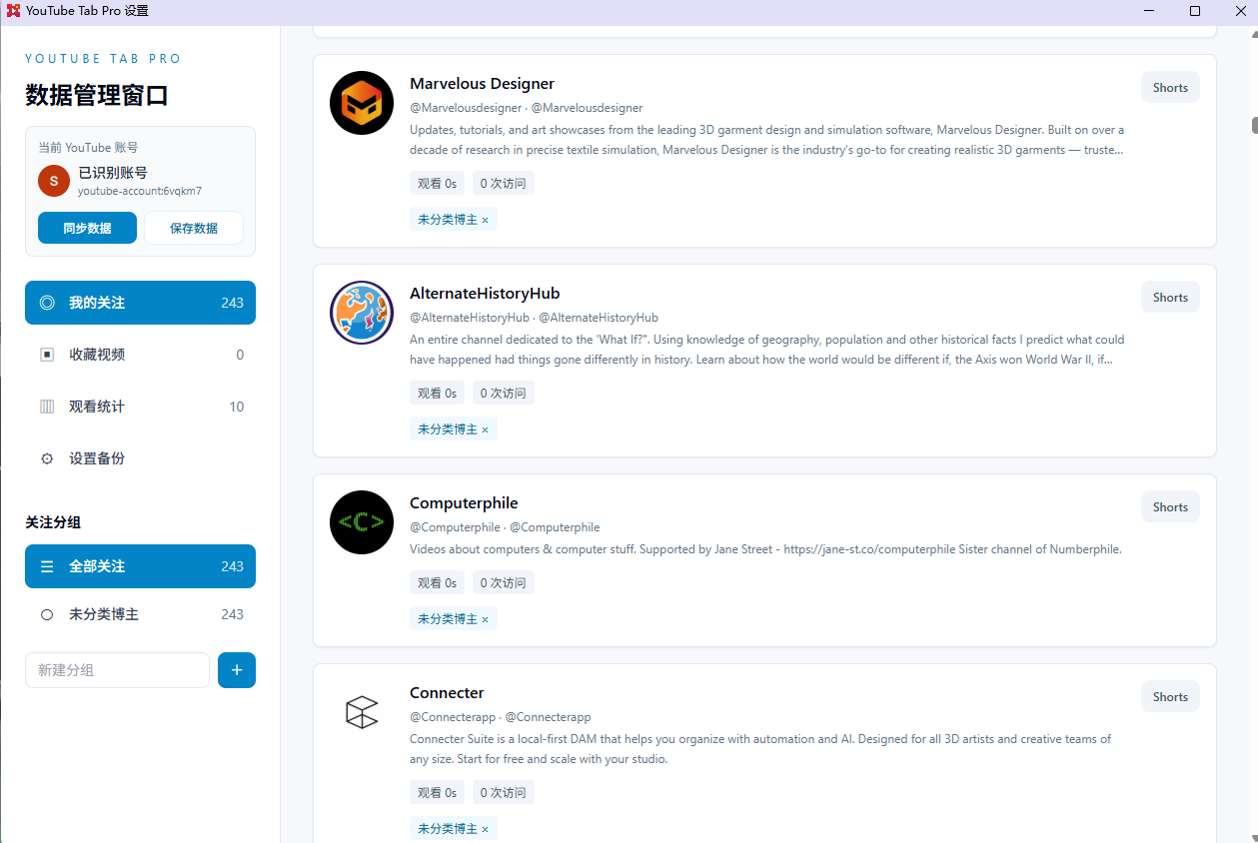Click 观看 0s badge on Computerphile
Viewport: 1258px width, 843px height.
[x=438, y=582]
